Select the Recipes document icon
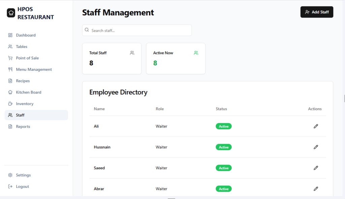The height and width of the screenshot is (199, 345). click(x=10, y=81)
